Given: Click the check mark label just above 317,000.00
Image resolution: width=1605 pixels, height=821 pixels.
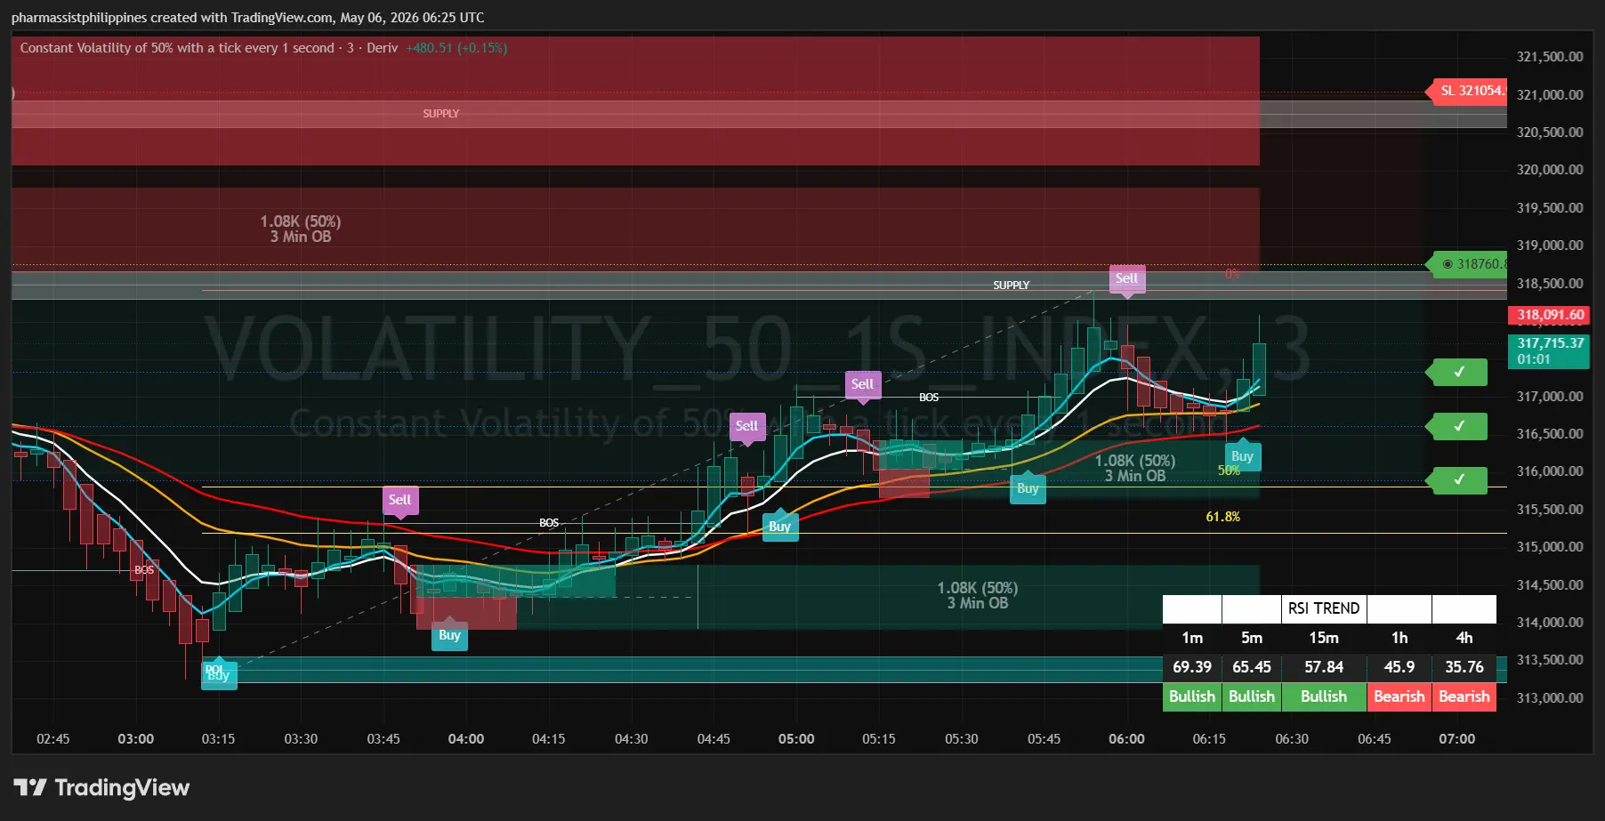Looking at the screenshot, I should 1458,372.
